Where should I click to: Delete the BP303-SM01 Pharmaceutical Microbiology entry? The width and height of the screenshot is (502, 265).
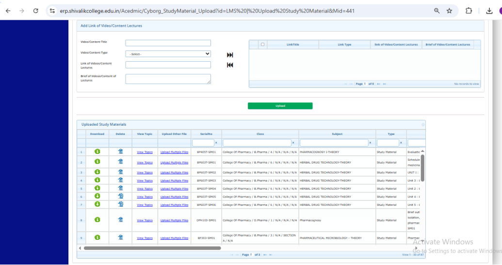pos(120,237)
